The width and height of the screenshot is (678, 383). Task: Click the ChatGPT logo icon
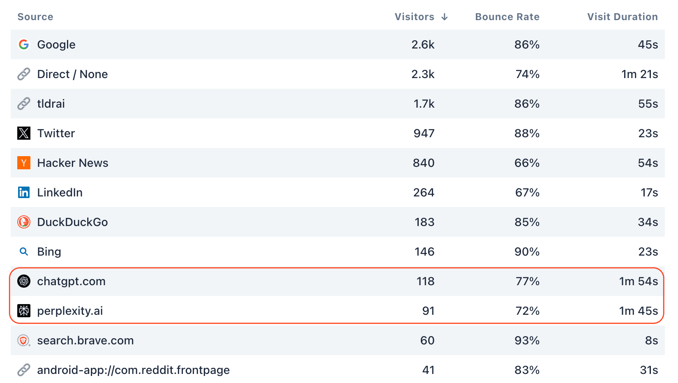pos(24,281)
